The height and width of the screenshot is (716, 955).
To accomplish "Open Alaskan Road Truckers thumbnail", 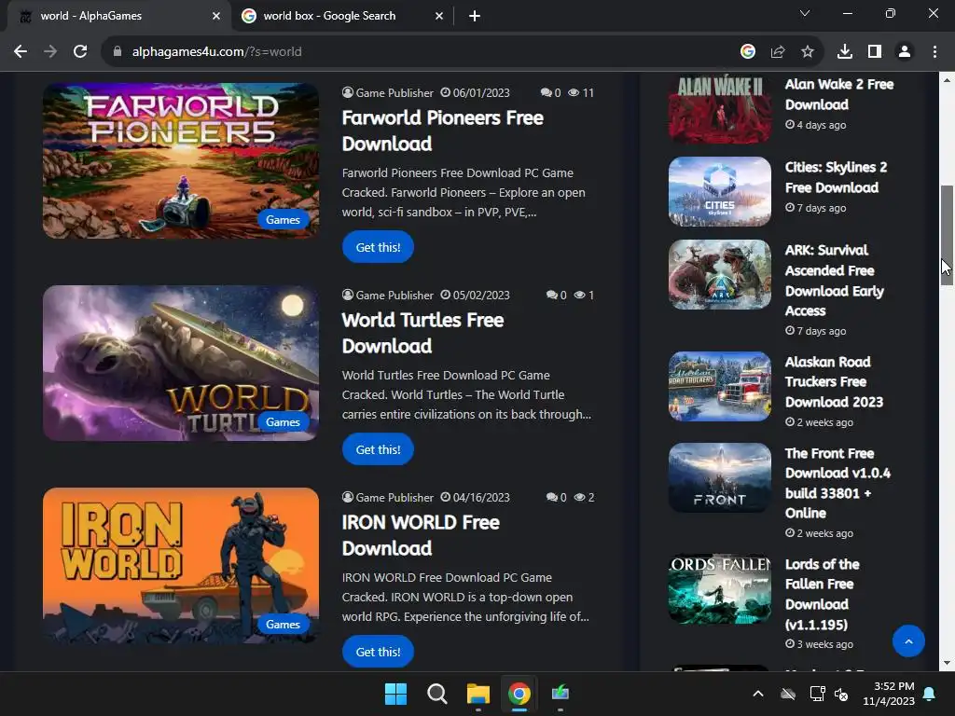I will 719,386.
